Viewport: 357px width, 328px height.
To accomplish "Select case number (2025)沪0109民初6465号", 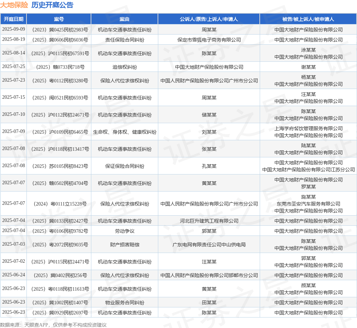I will (59, 132).
